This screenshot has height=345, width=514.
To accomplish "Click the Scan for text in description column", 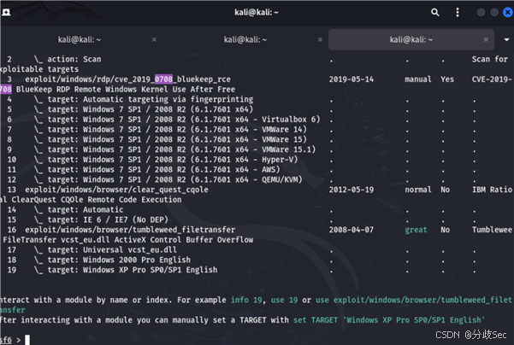I will point(490,59).
